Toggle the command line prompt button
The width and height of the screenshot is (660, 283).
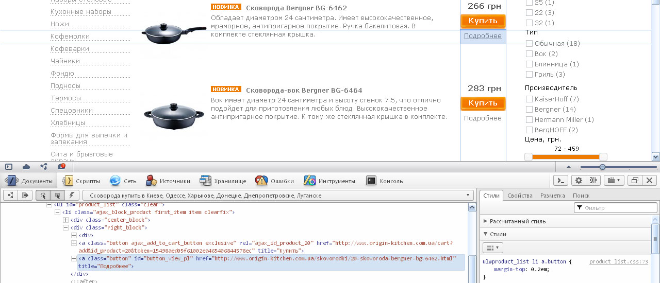click(561, 180)
